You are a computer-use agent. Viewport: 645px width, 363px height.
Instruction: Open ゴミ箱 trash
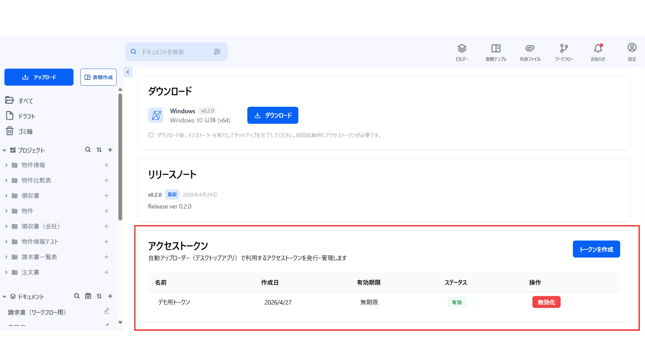19,131
